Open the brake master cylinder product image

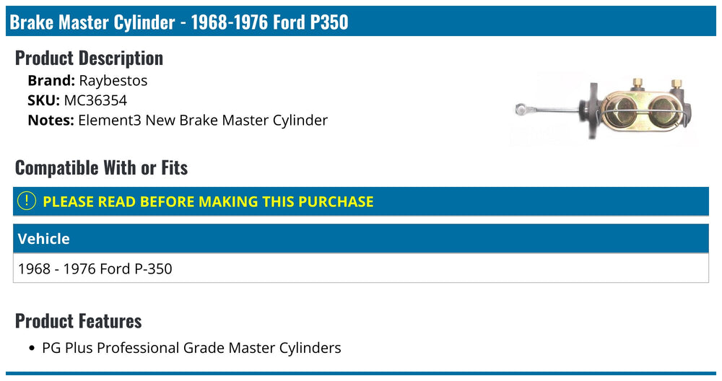(604, 109)
